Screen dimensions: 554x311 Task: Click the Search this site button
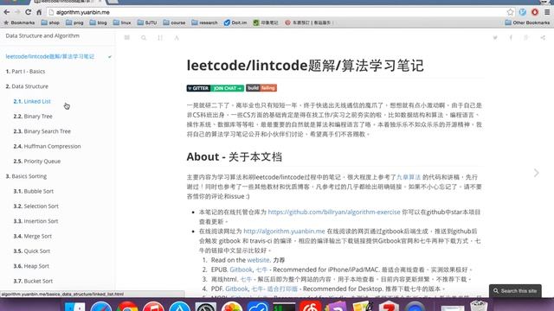[515, 291]
